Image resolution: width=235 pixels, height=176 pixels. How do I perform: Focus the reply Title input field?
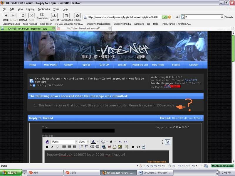click(78, 131)
